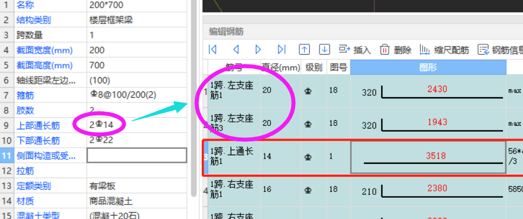Select the 箍筋 property label
The height and width of the screenshot is (219, 523).
point(25,96)
